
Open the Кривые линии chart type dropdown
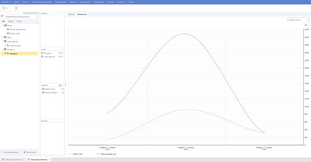pyautogui.click(x=299, y=20)
